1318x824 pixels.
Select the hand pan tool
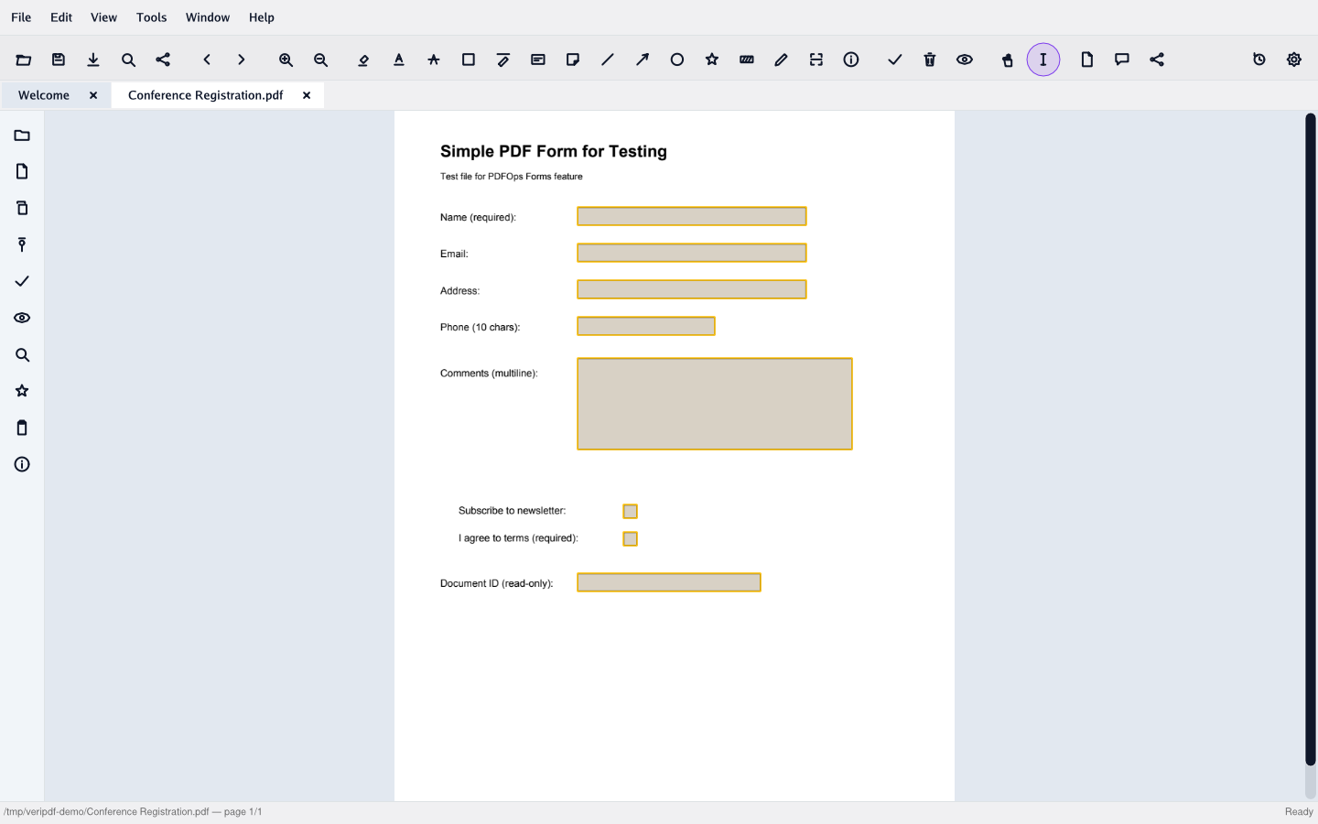click(1008, 60)
